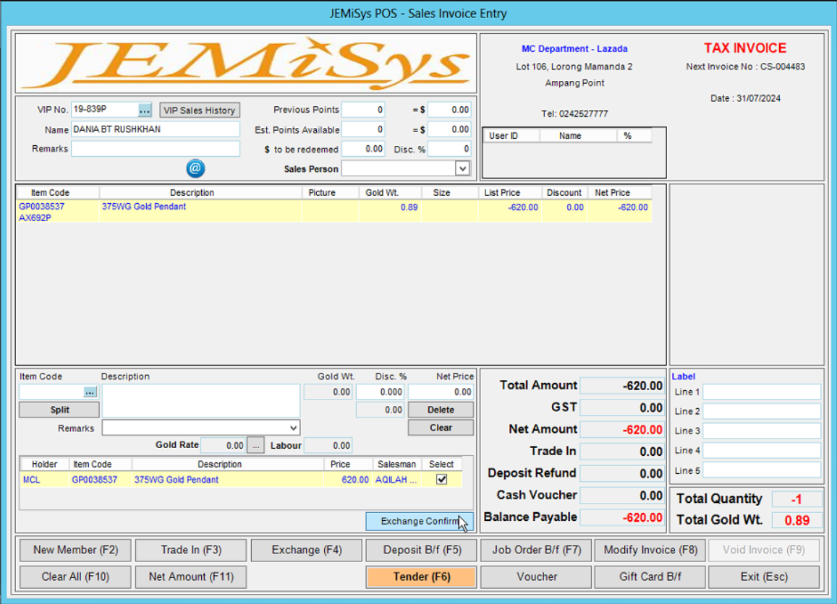Image resolution: width=837 pixels, height=604 pixels.
Task: Open the VIP No lookup via ellipsis icon
Action: click(x=145, y=111)
